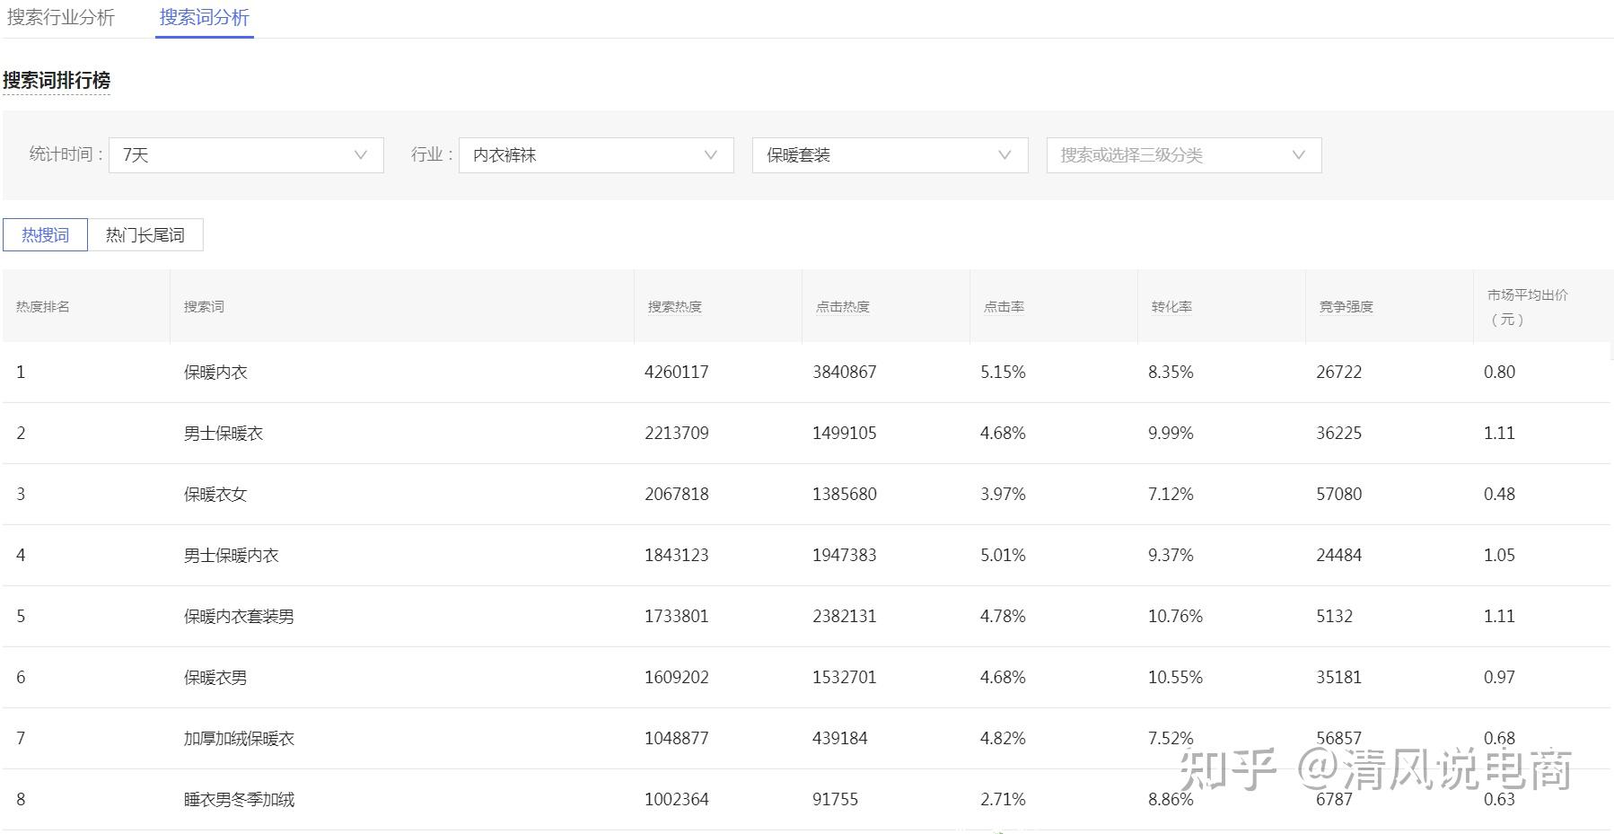
Task: Open the 内衣裤袜 industry dropdown
Action: point(596,155)
